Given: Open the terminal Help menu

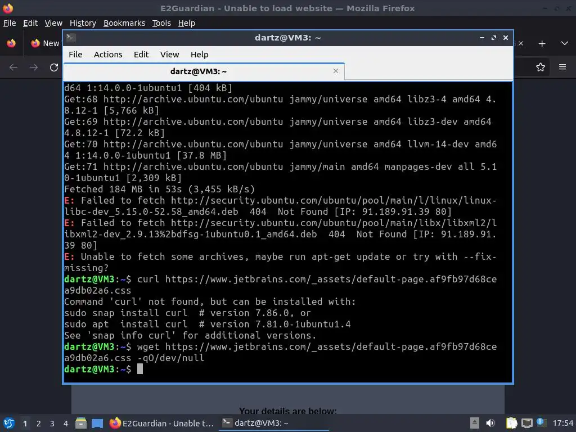Looking at the screenshot, I should coord(200,55).
